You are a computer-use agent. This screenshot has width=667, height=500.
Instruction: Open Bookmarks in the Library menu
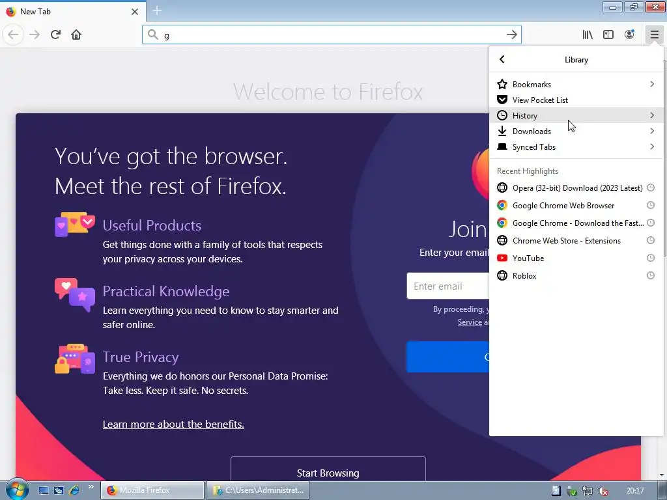(576, 84)
